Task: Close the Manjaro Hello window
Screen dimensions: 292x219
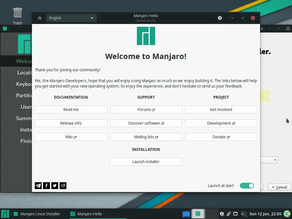Action: tap(253, 18)
